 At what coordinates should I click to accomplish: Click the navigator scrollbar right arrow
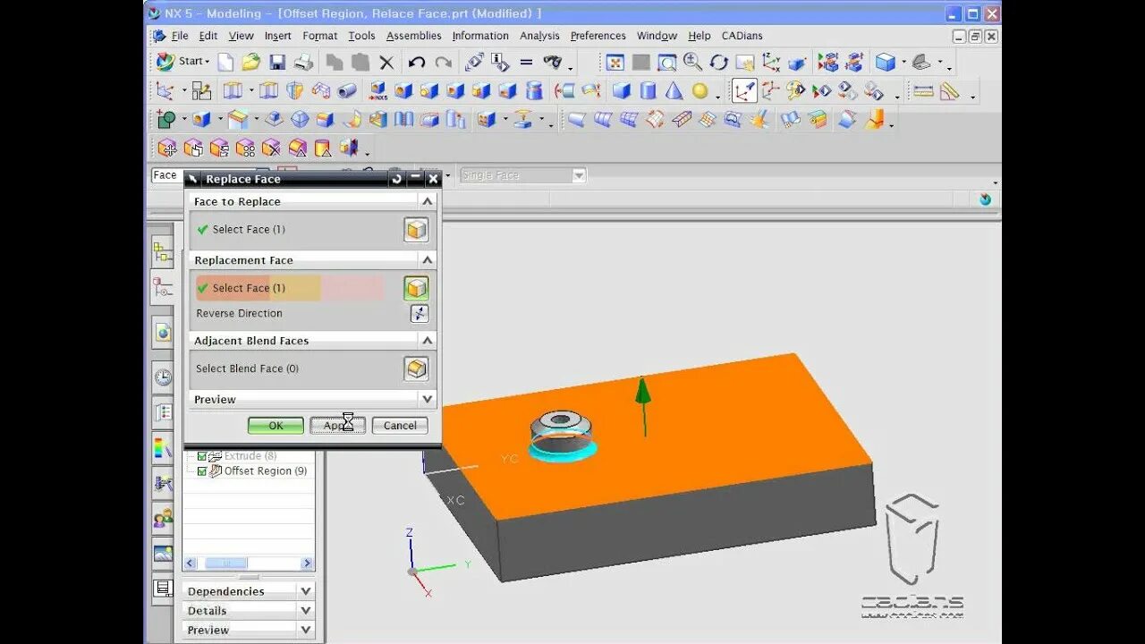(x=307, y=563)
